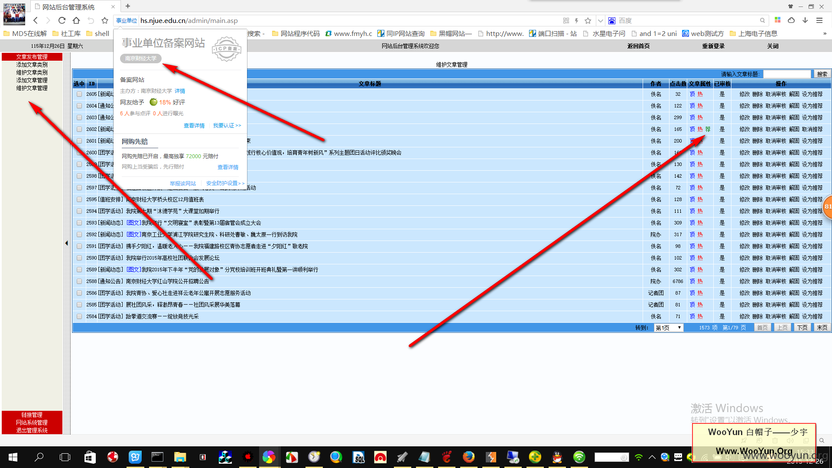Open taskbar search magnifier
The width and height of the screenshot is (832, 468).
(x=39, y=457)
